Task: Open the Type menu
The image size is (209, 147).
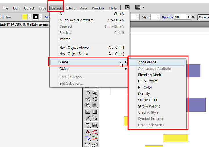Action: (42, 8)
